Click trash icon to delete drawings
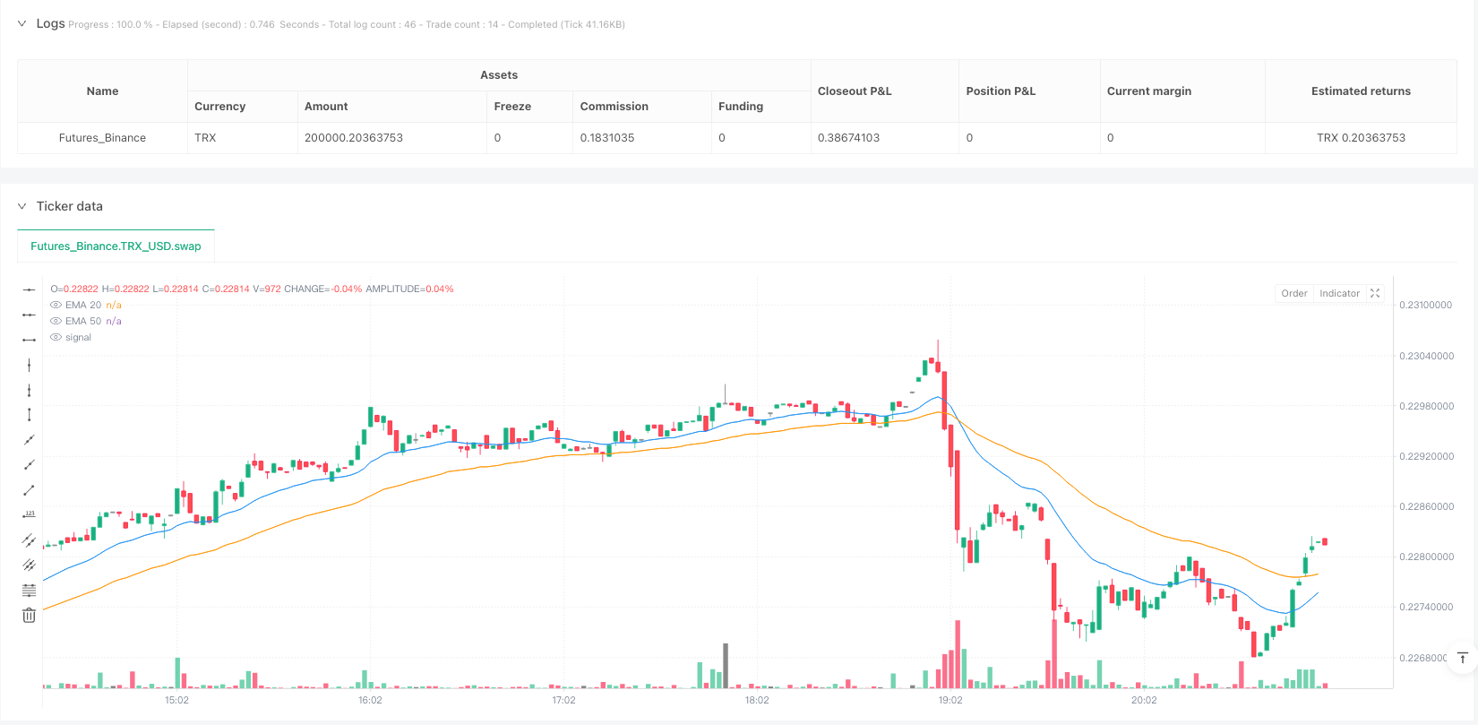The height and width of the screenshot is (725, 1478). pyautogui.click(x=29, y=615)
